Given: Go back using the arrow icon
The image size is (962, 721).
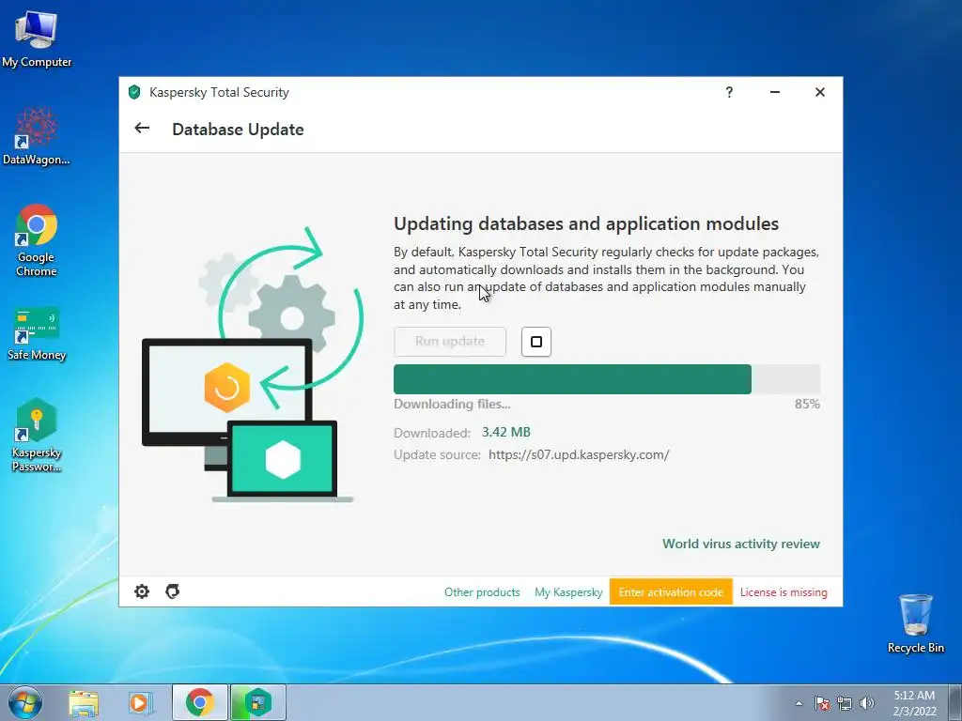Looking at the screenshot, I should click(x=142, y=128).
